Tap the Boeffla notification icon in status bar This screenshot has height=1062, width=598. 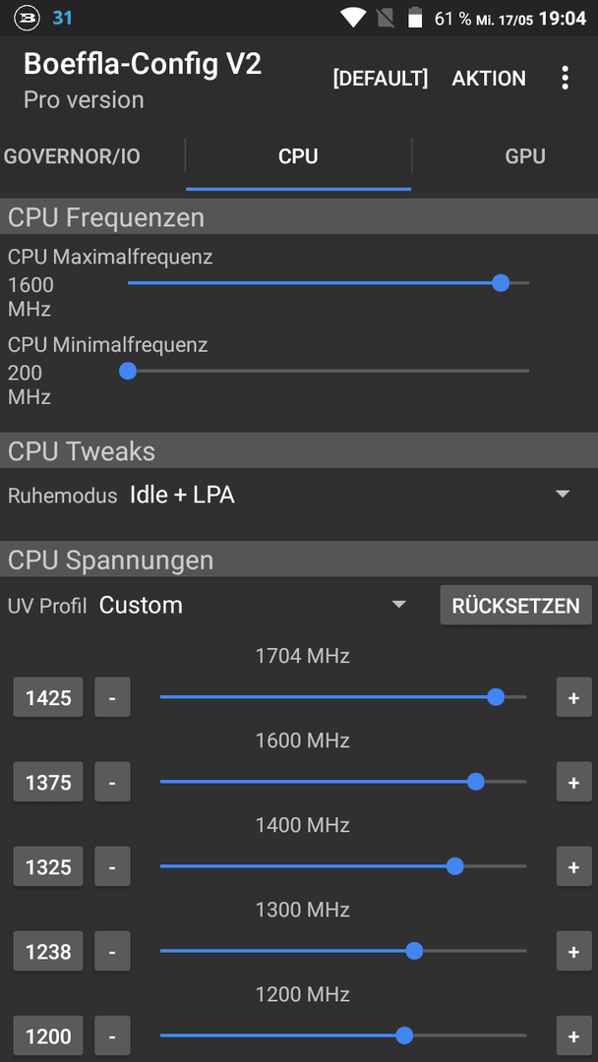click(x=28, y=19)
